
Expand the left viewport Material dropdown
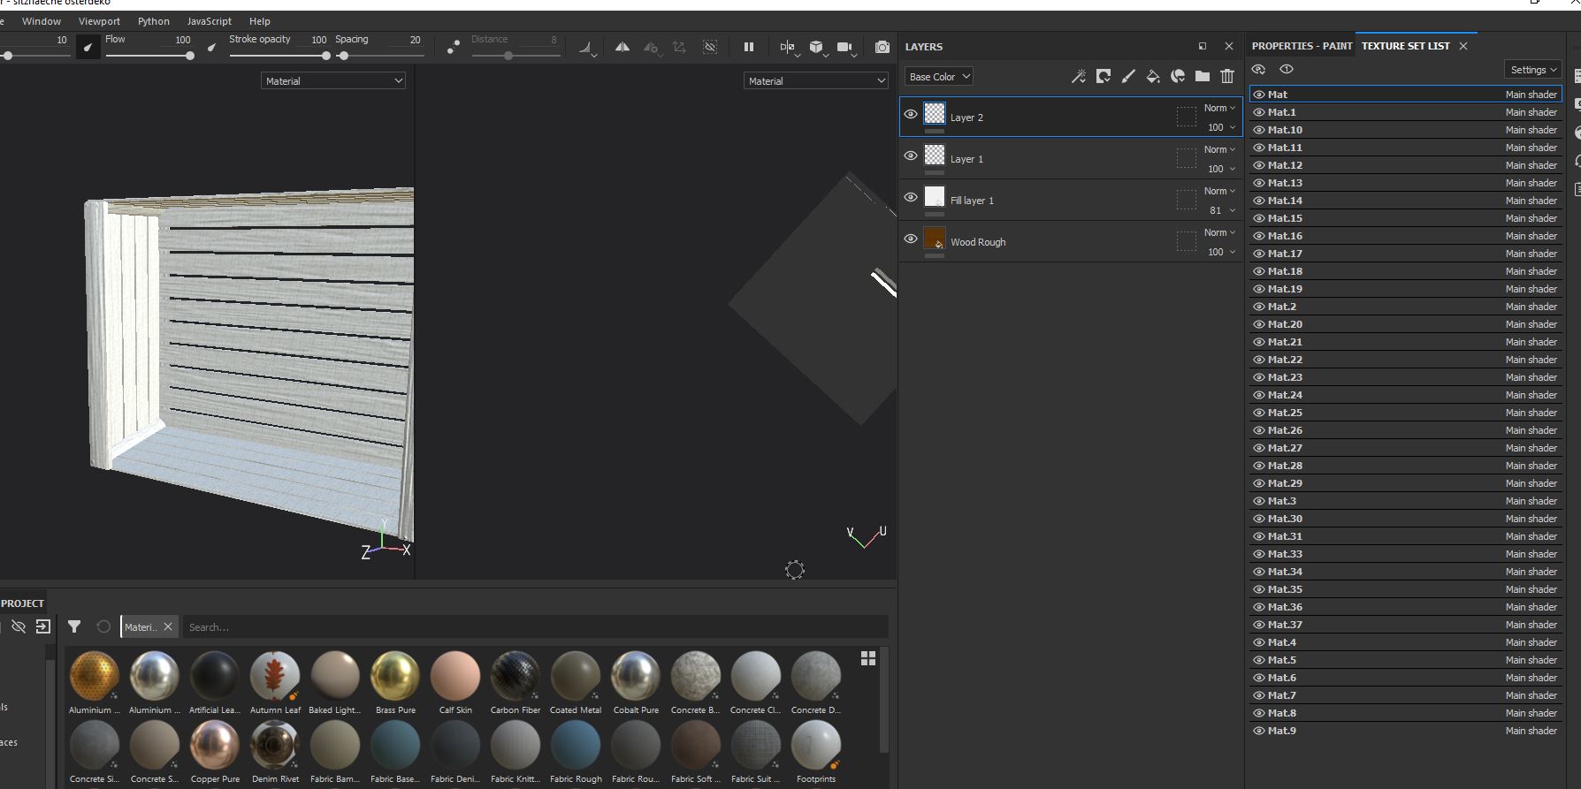[333, 80]
